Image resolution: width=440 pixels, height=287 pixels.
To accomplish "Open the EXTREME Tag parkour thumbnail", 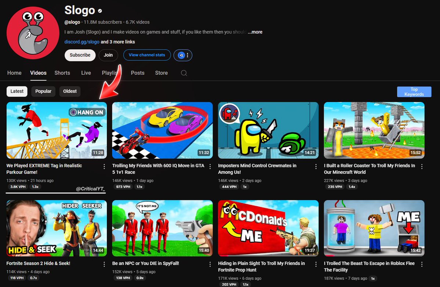I will (57, 130).
